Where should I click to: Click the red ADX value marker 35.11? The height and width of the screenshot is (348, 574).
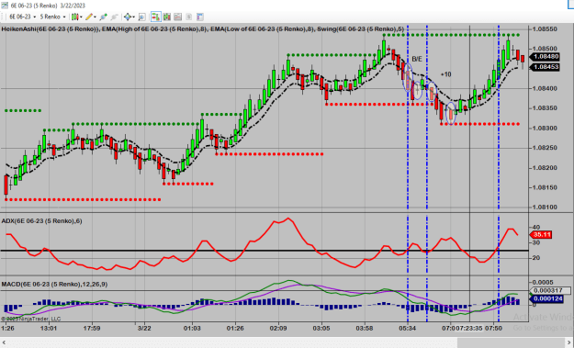pyautogui.click(x=541, y=235)
